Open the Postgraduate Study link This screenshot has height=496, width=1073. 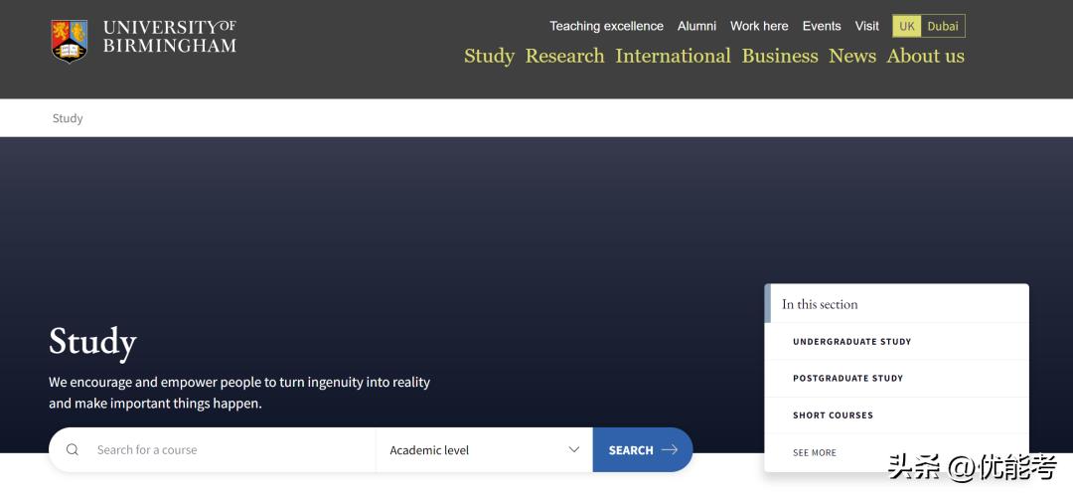coord(847,379)
